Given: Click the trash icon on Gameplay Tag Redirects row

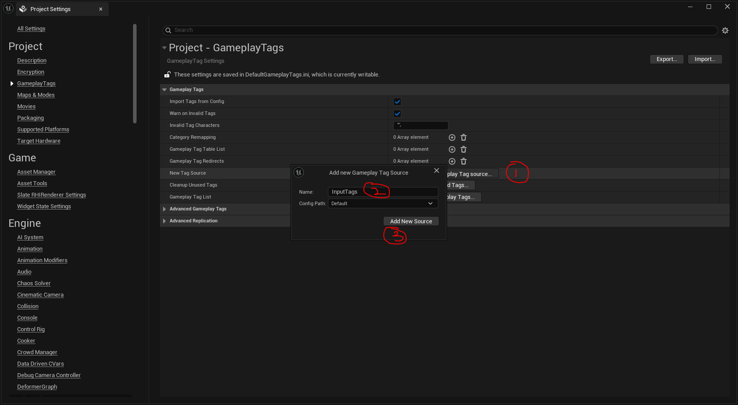Looking at the screenshot, I should [x=463, y=161].
